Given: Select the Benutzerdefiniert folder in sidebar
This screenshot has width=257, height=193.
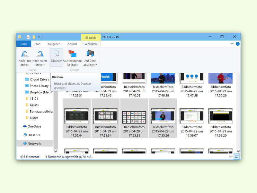Looking at the screenshot, I should [39, 111].
